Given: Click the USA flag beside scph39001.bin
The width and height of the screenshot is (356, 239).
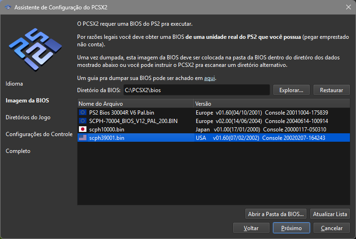Looking at the screenshot, I should coord(83,138).
